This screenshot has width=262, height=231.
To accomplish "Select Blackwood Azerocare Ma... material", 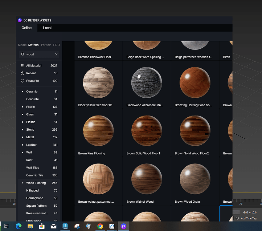I will pyautogui.click(x=147, y=85).
